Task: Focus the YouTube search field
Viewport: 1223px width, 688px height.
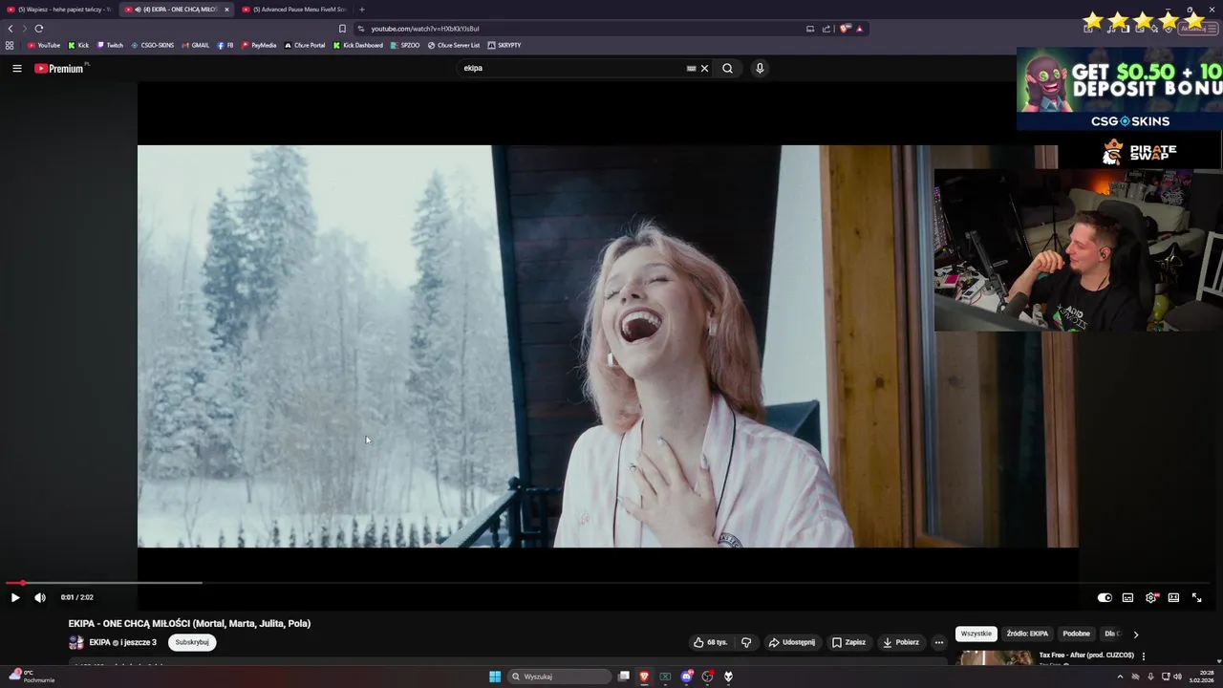Action: [x=573, y=68]
